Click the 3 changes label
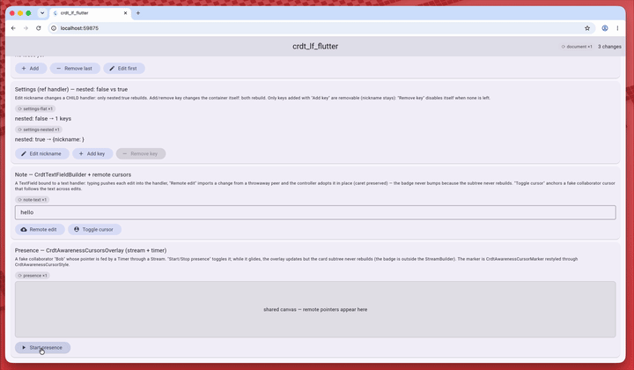This screenshot has height=370, width=634. (609, 47)
